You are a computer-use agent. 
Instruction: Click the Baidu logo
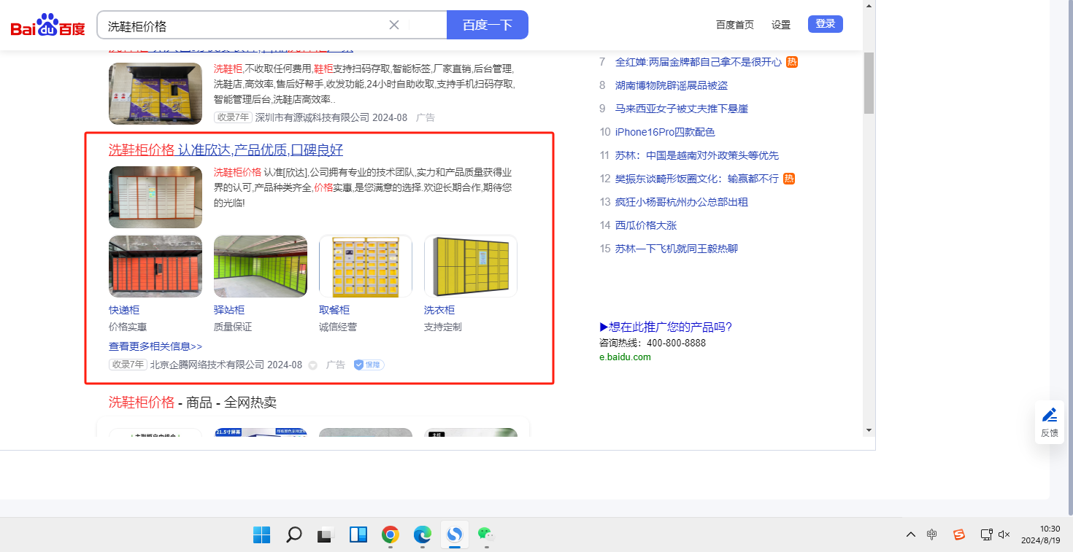(x=47, y=26)
